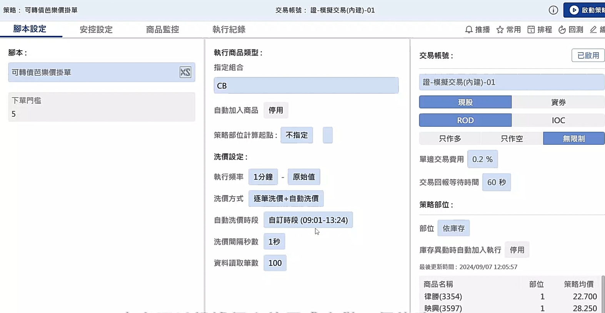Screen dimensions: 605x313
Task: Click the 推播 bell icon
Action: [x=468, y=30]
